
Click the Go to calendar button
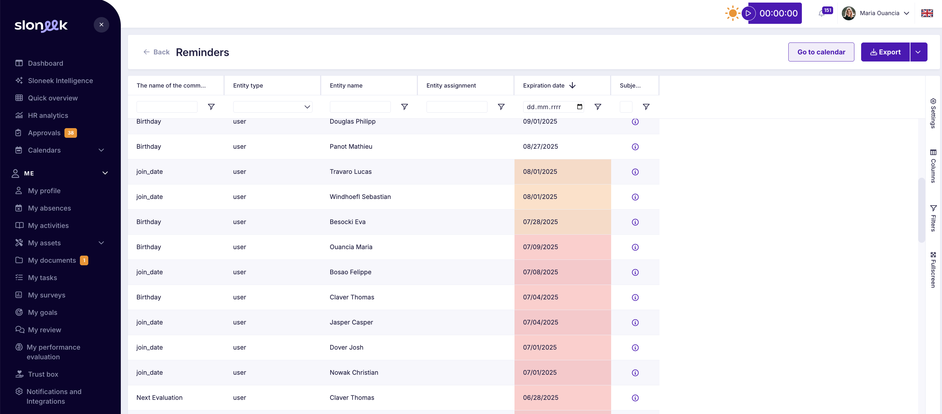(821, 52)
